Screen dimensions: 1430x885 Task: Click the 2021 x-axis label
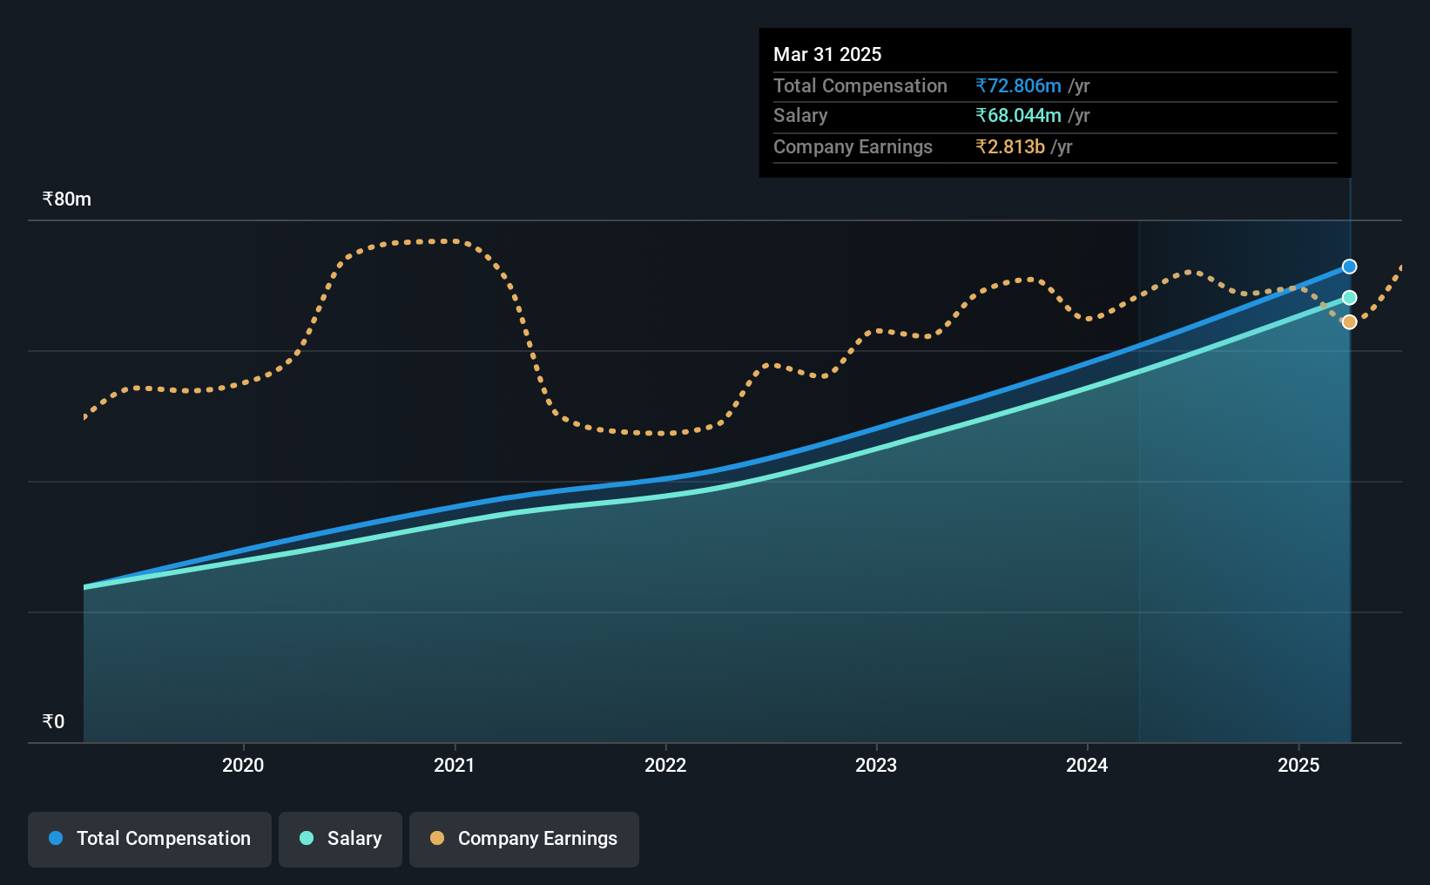(x=455, y=765)
